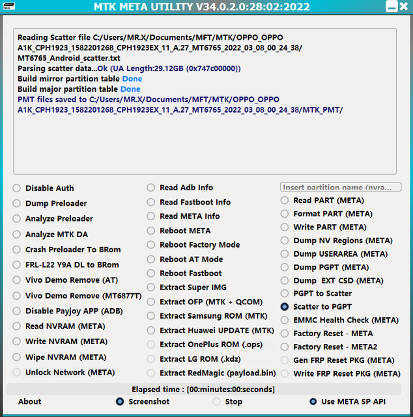
Task: Select Analyze Preloader option
Action: tap(16, 219)
